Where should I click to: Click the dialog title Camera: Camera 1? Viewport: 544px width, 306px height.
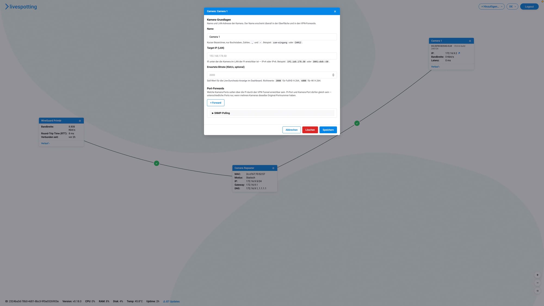pyautogui.click(x=217, y=11)
